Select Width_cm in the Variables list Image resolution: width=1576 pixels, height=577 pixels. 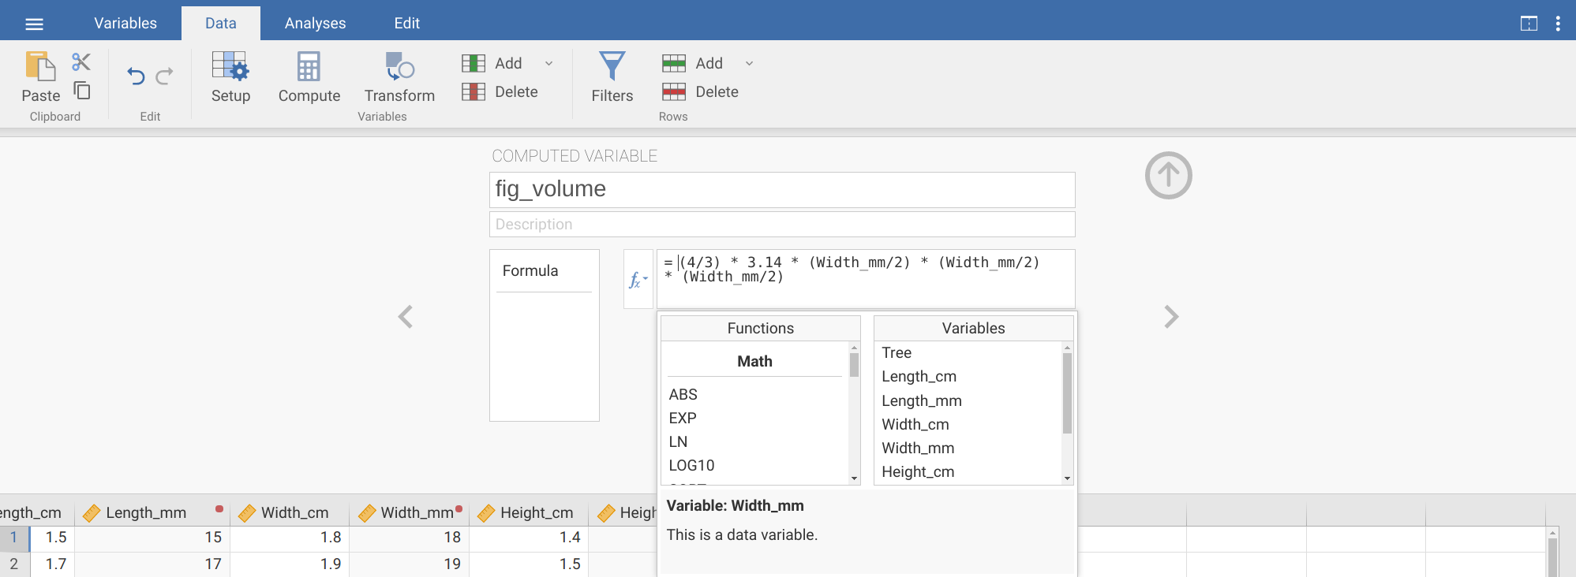915,424
